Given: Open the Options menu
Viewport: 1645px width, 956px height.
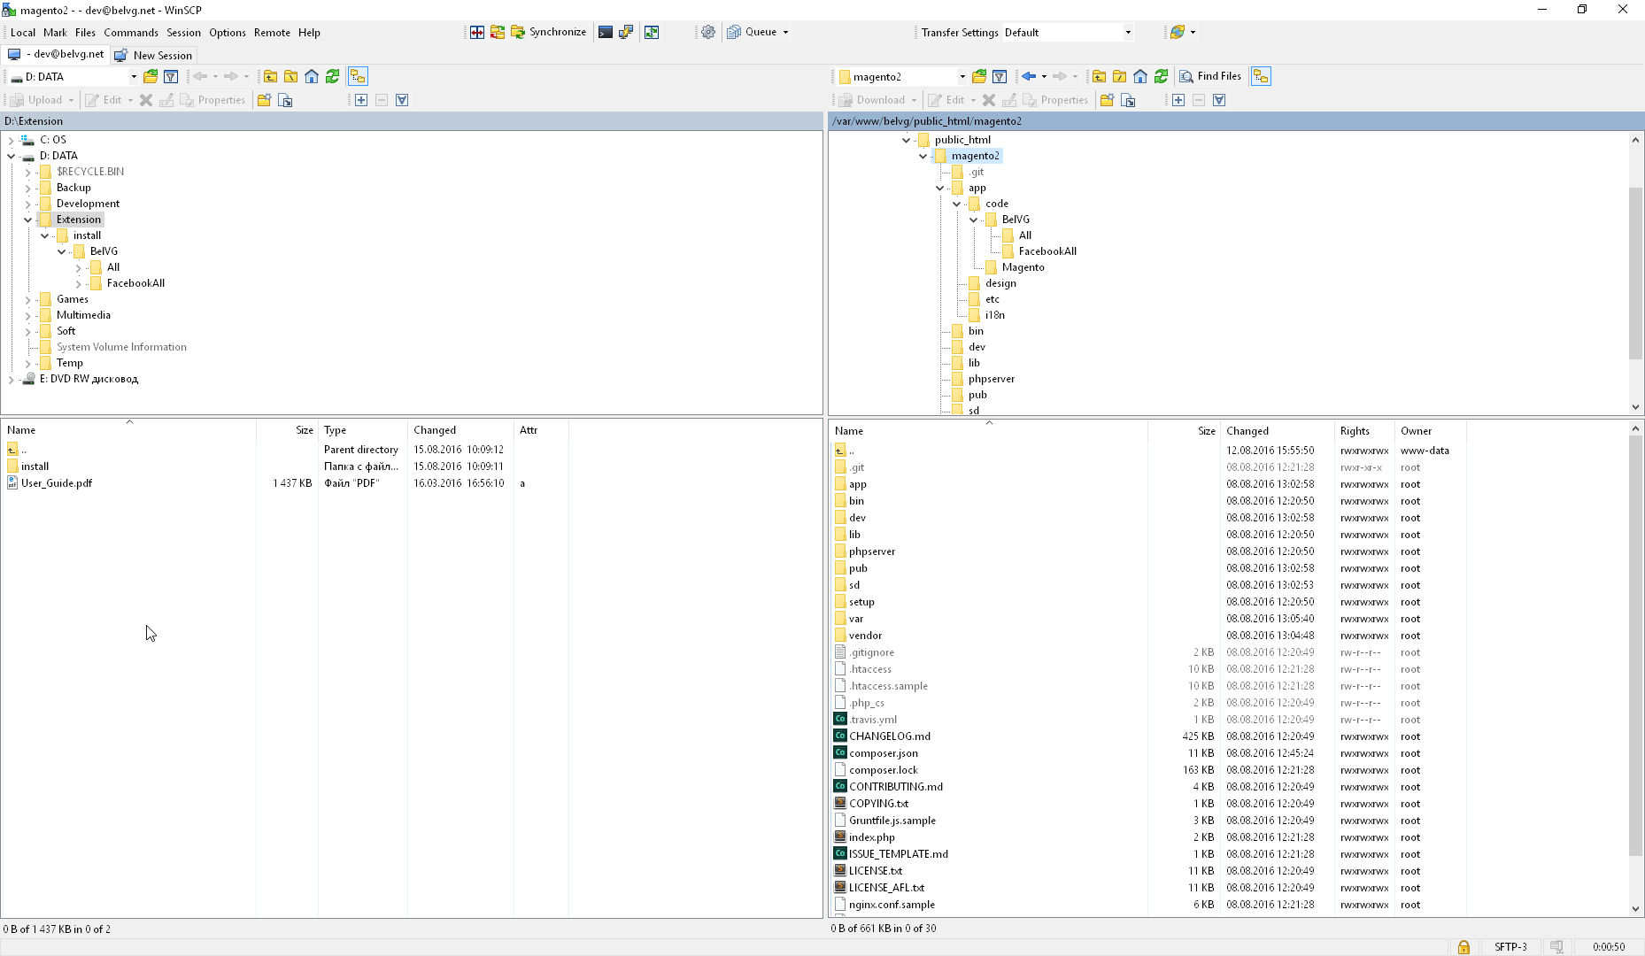Looking at the screenshot, I should (228, 33).
